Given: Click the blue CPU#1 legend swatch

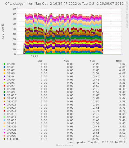Looking at the screenshot, I should (4, 67).
